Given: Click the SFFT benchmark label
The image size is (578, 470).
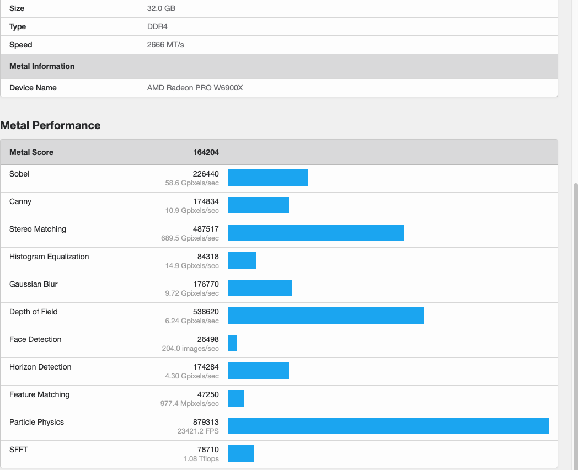Looking at the screenshot, I should (x=18, y=450).
